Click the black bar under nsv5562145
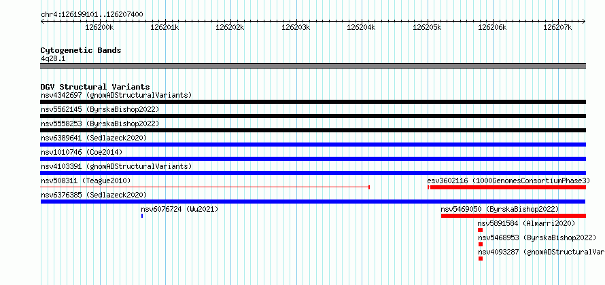Screen dimensions: 605x285 point(313,116)
